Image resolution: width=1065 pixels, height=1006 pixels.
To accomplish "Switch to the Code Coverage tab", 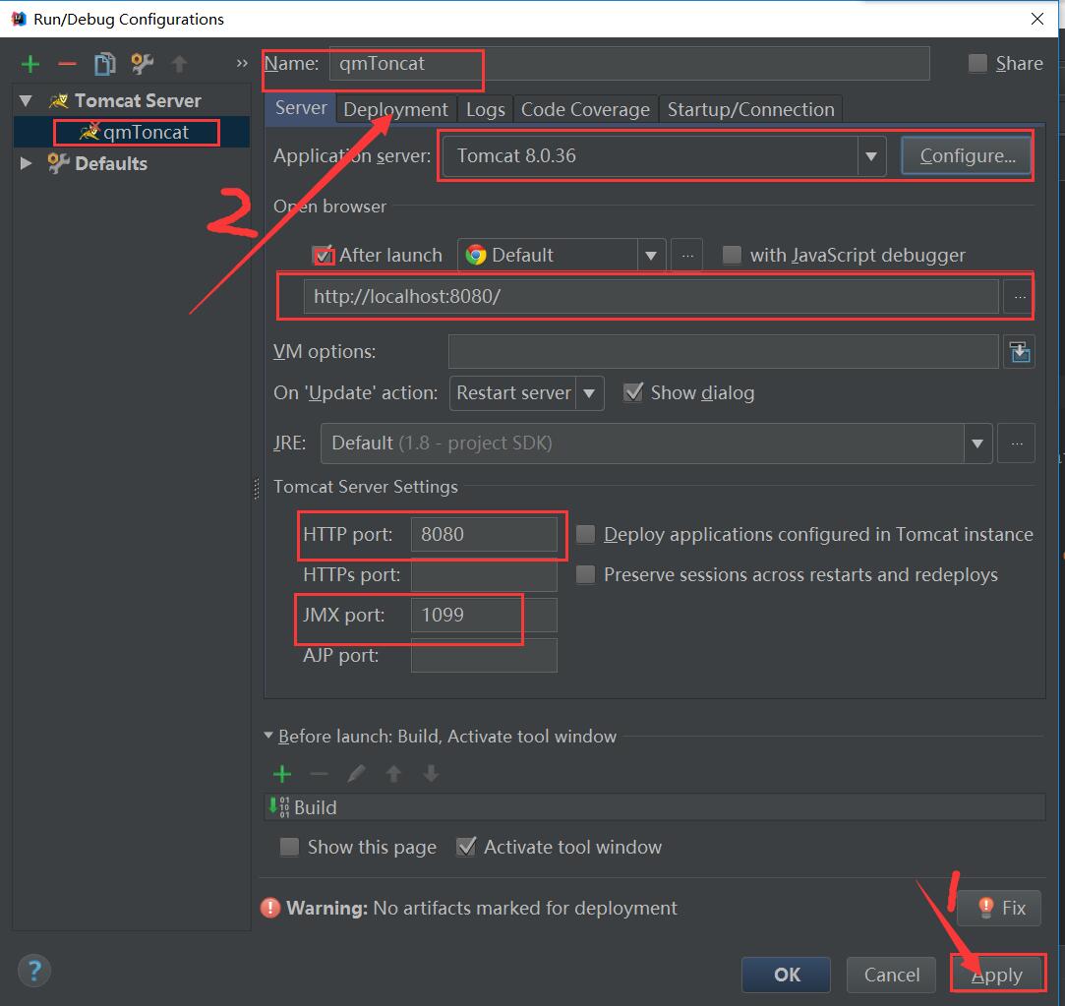I will click(x=585, y=109).
